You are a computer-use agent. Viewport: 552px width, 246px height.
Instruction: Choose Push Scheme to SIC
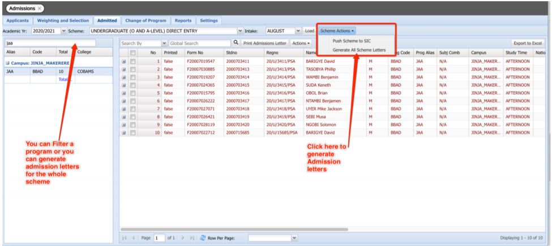tap(352, 41)
